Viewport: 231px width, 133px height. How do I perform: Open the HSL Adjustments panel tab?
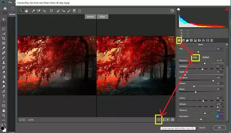tap(191, 40)
